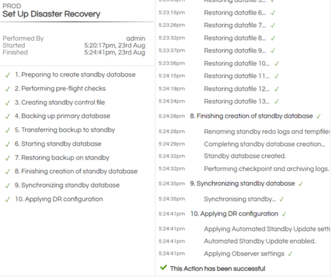Click checkmark beside step 5 Transferring backup
The image size is (331, 277).
point(8,130)
